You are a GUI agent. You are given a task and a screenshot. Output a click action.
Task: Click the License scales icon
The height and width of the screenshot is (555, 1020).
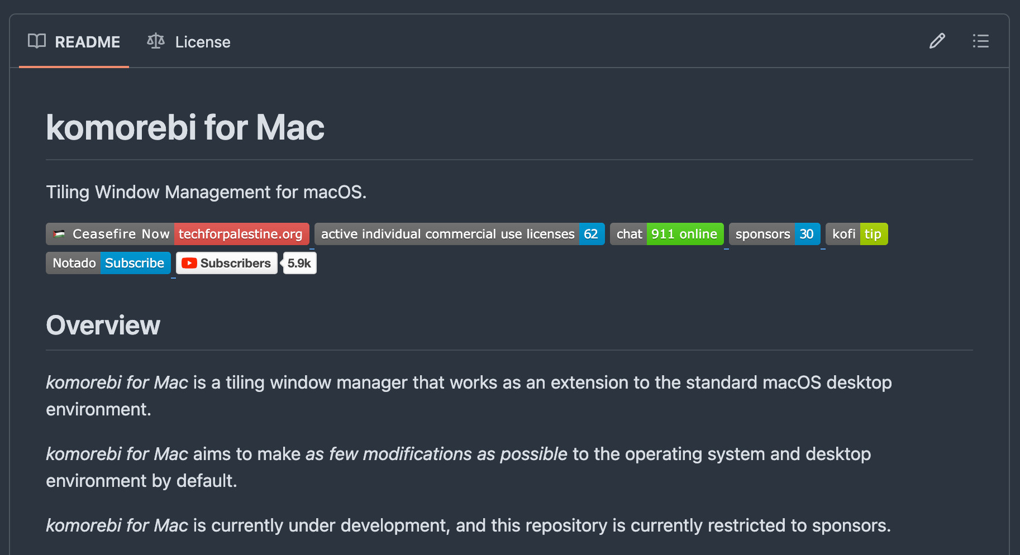click(156, 41)
